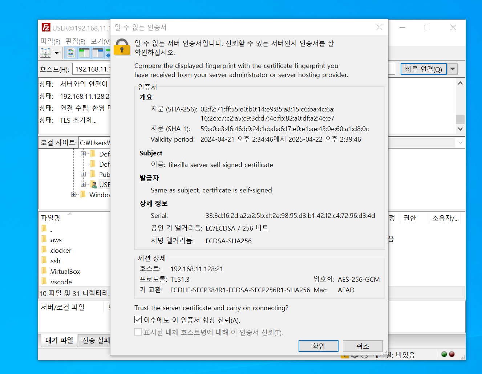Click the ECDSA-SHA256 signature algorithm value
This screenshot has width=482, height=374.
coord(228,241)
